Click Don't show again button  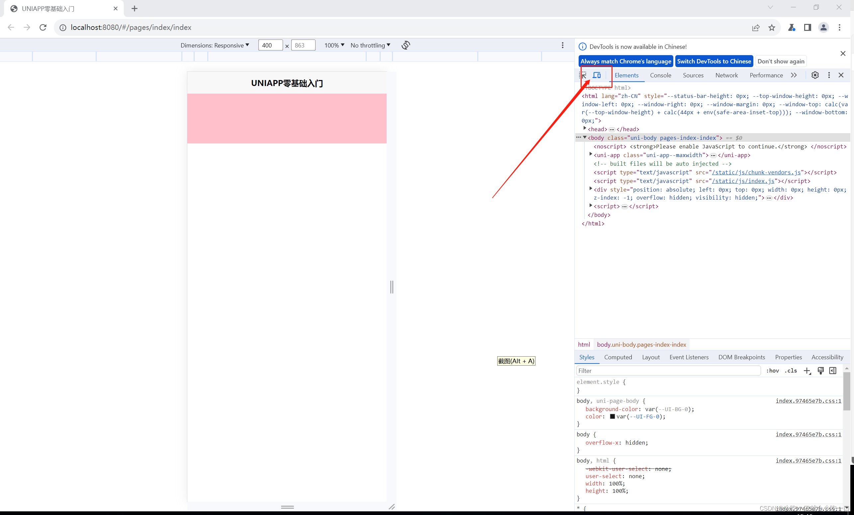pos(781,61)
